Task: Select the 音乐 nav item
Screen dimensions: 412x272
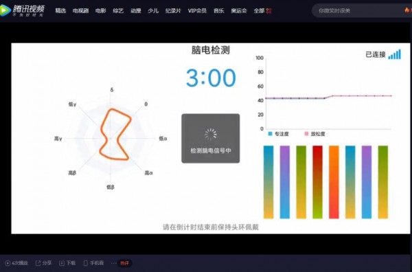Action: tap(219, 11)
